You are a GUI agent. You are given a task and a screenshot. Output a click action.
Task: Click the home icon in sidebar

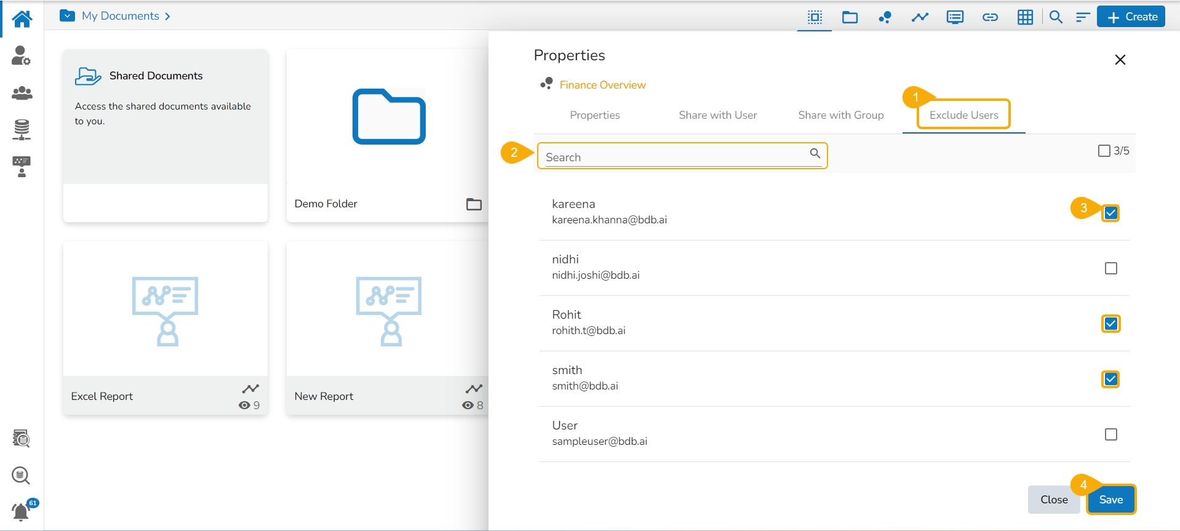click(22, 18)
